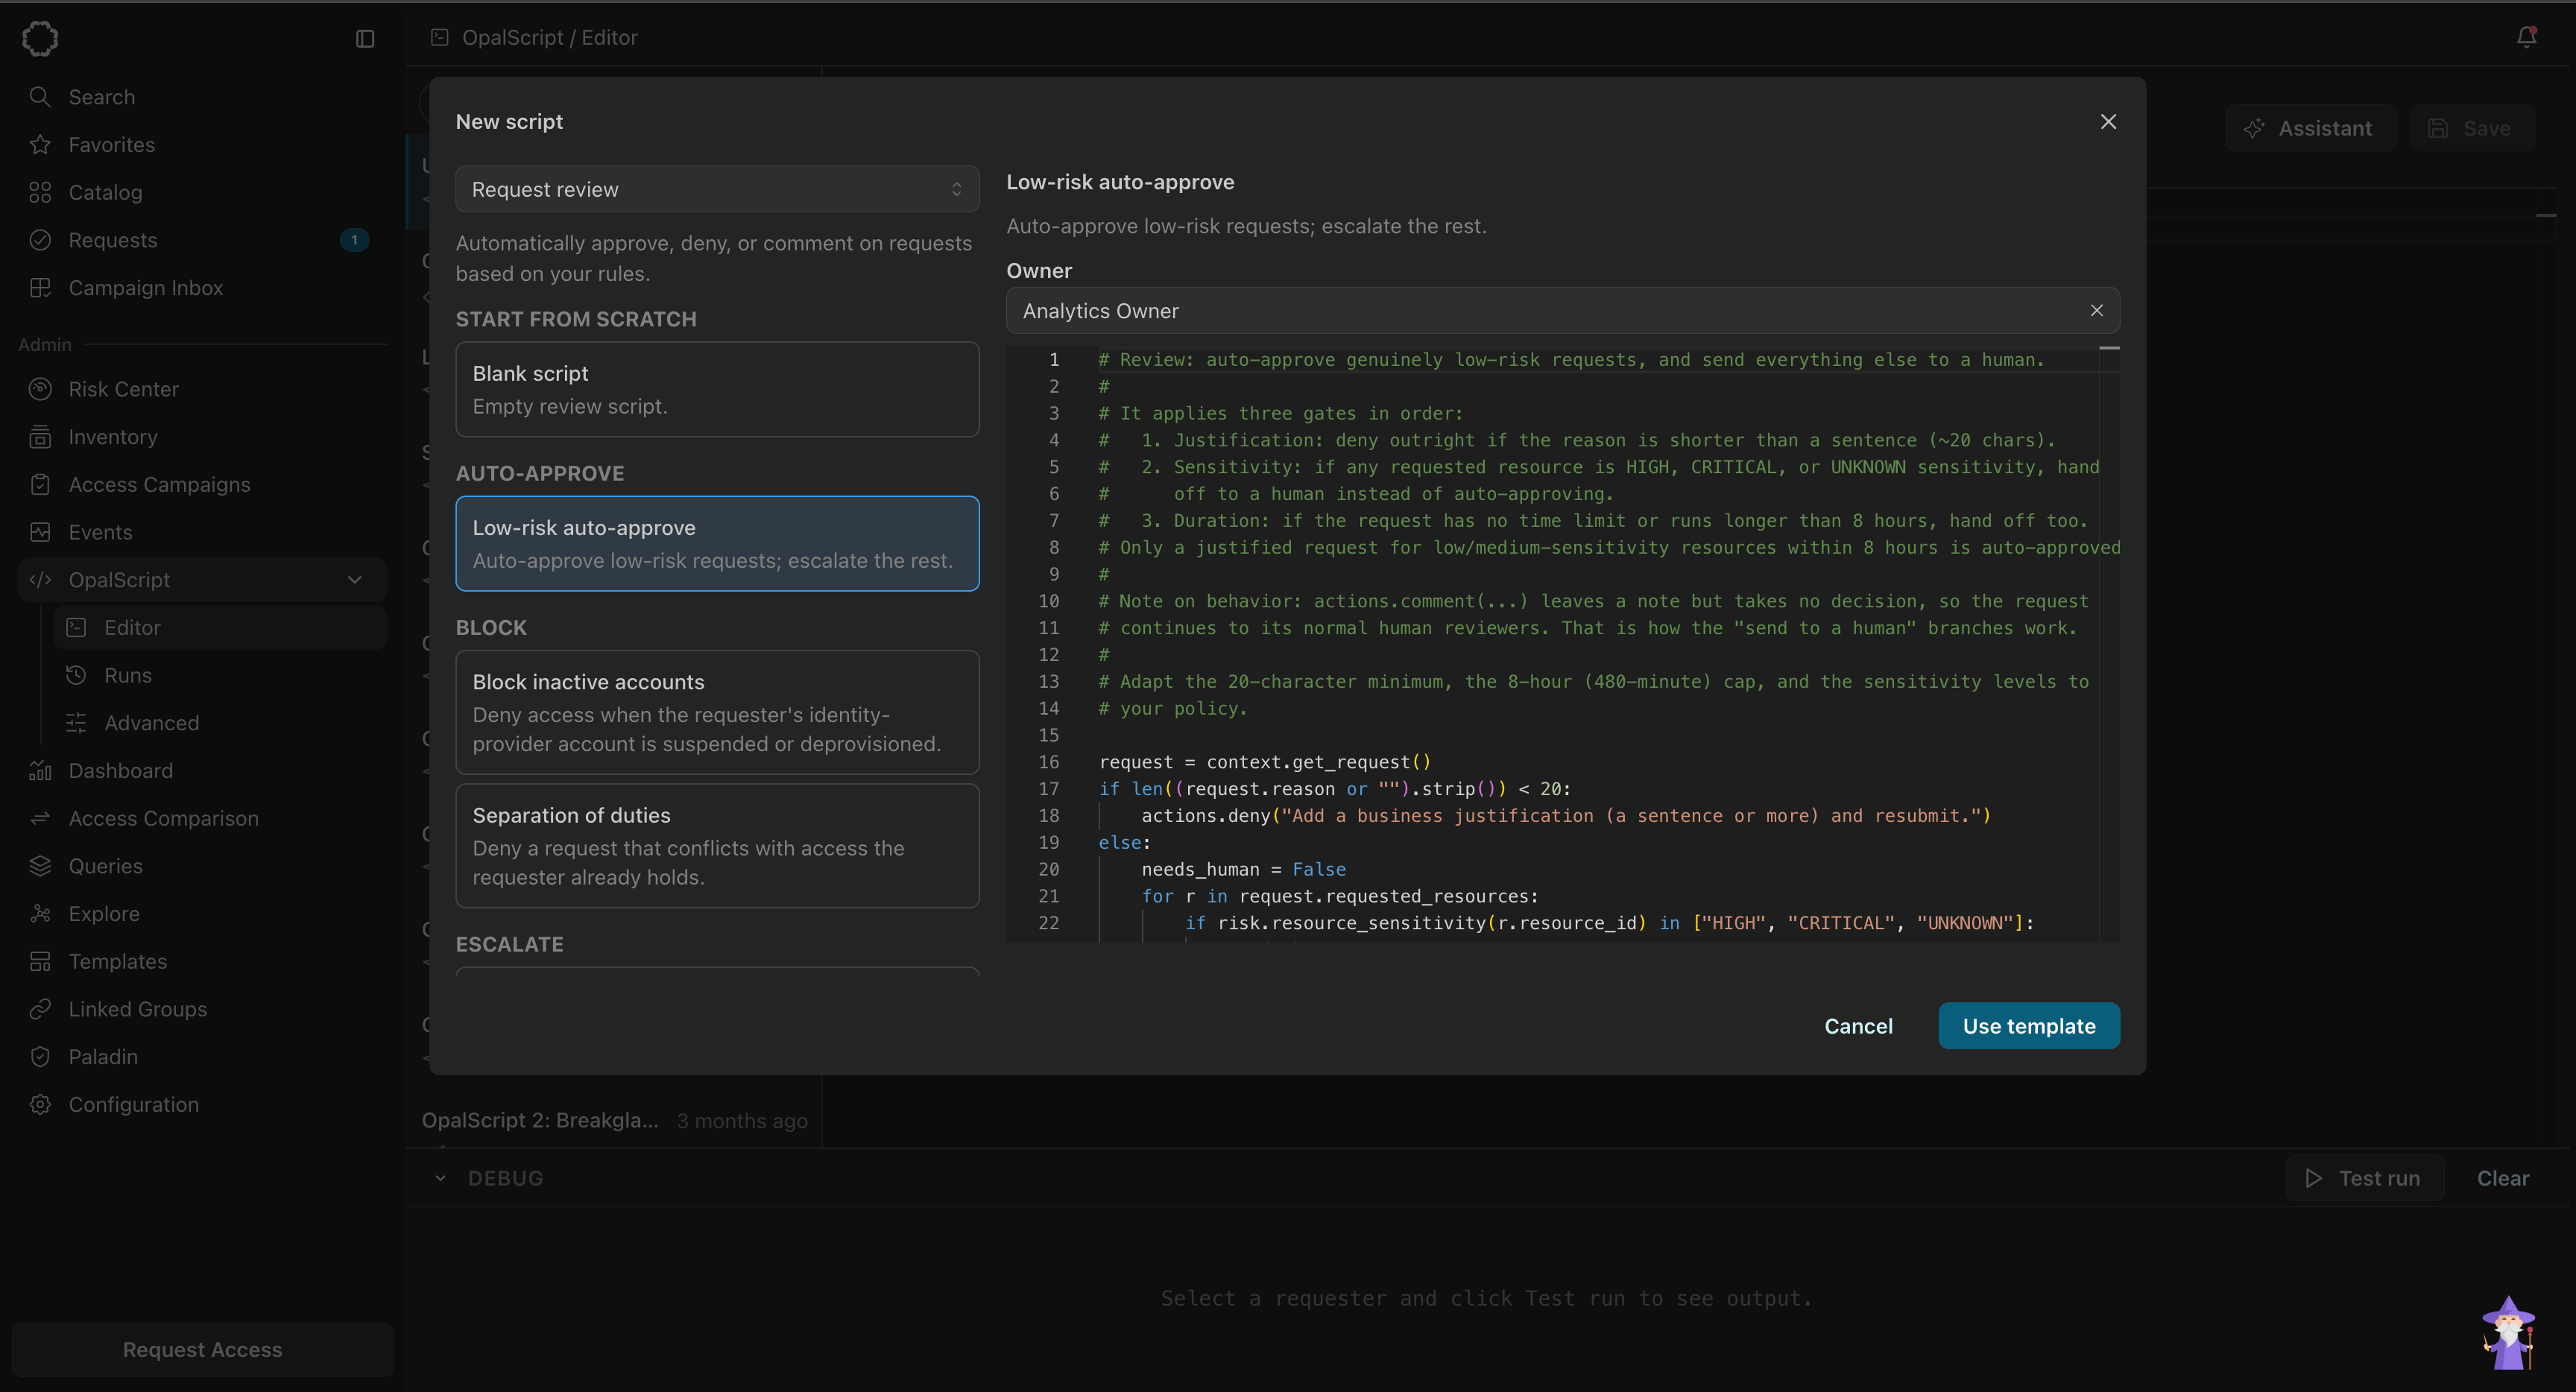Open the Editor sidebar item

point(220,627)
